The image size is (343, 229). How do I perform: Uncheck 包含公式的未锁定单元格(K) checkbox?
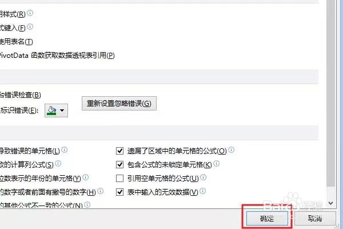[119, 164]
